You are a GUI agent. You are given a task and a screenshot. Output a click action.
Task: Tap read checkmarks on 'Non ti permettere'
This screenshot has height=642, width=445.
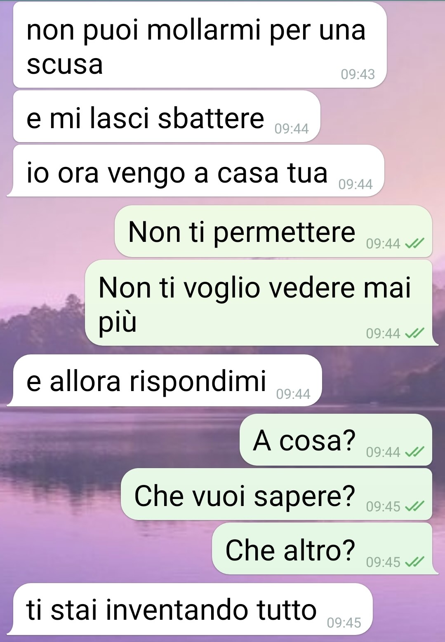click(x=414, y=244)
